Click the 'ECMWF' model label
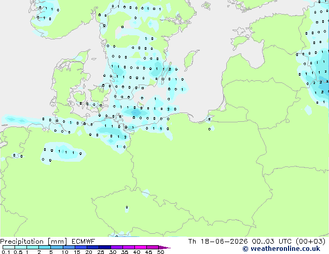Image resolution: width=329 pixels, height=254 pixels. (84, 242)
